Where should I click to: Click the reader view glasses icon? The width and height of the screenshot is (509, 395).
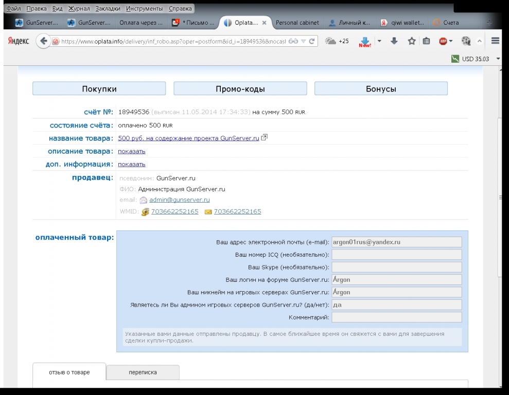(293, 41)
